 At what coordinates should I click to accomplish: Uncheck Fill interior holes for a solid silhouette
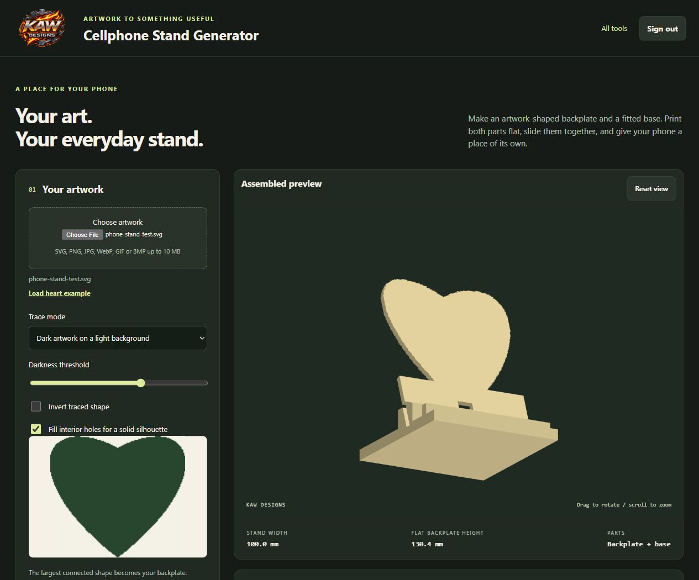point(36,429)
